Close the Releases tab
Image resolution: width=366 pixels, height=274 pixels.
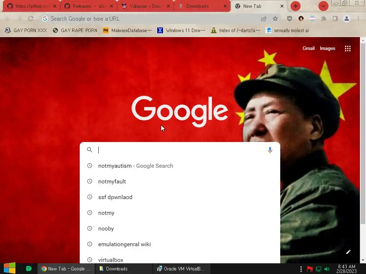coord(112,6)
